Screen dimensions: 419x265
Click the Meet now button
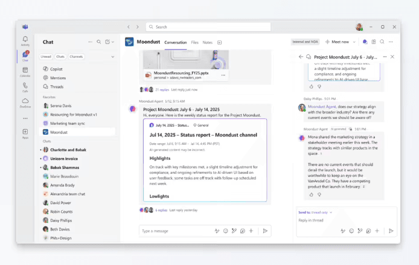click(x=337, y=42)
